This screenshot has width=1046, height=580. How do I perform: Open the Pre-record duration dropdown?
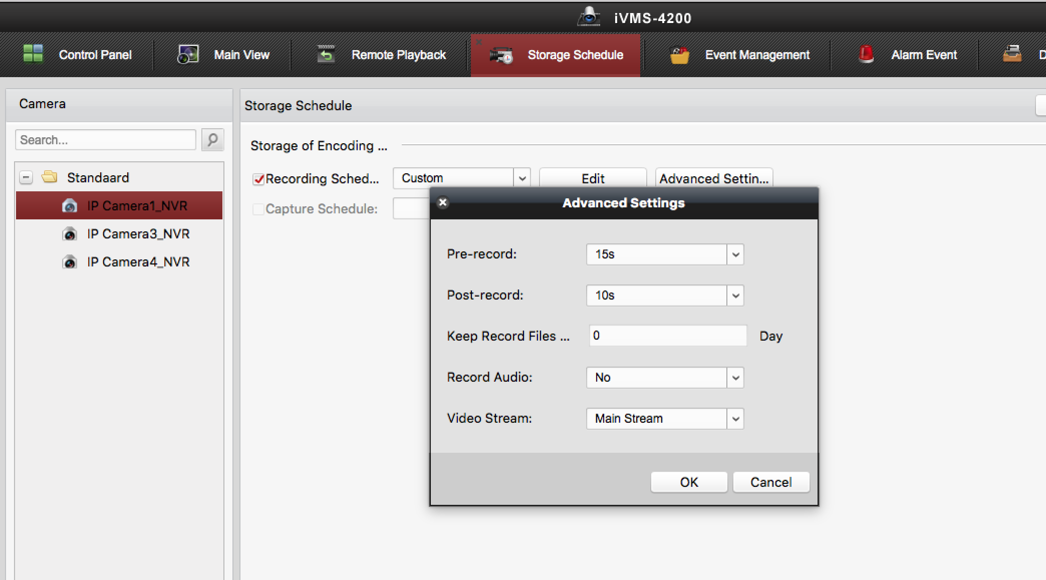(735, 254)
